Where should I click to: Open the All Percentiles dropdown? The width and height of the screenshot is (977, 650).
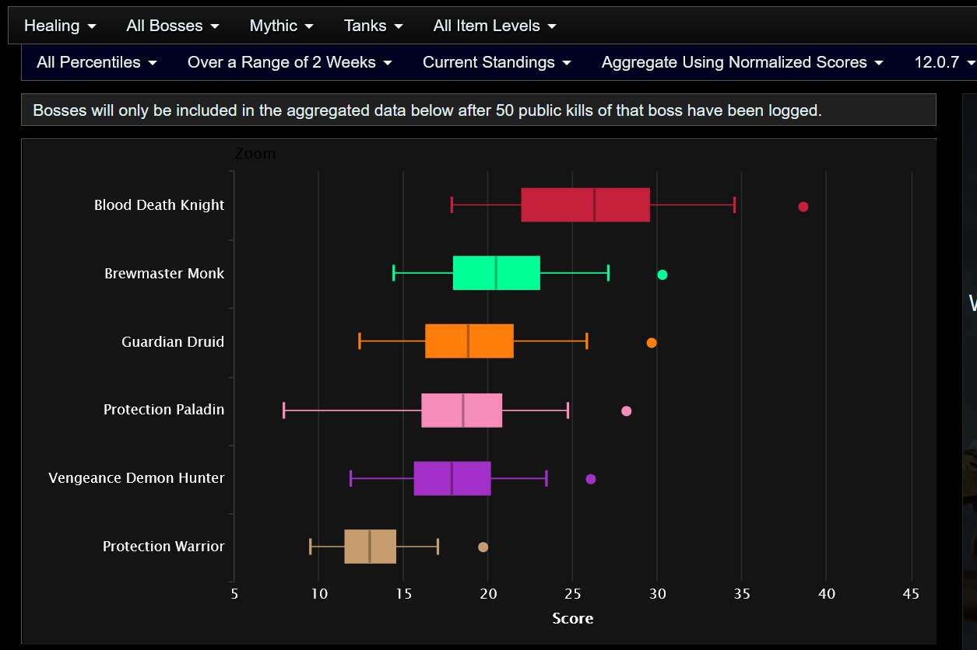(x=97, y=62)
